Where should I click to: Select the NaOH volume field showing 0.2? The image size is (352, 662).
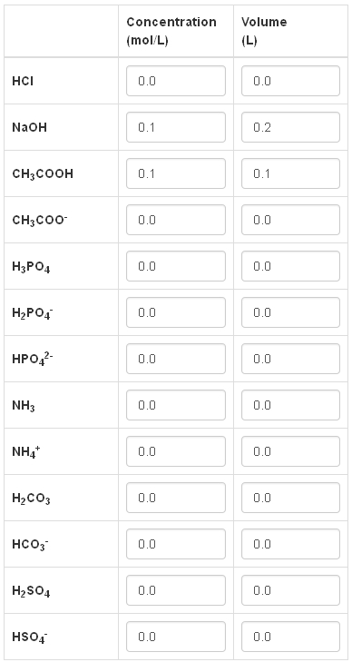pos(290,127)
